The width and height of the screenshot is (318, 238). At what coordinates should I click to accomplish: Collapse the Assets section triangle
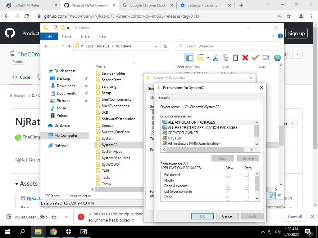tap(17, 184)
